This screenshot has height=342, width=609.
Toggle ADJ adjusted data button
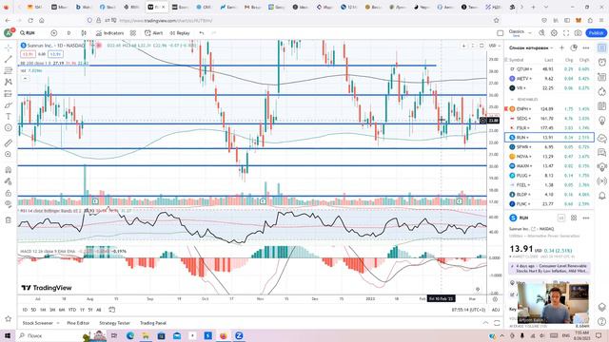pyautogui.click(x=496, y=310)
